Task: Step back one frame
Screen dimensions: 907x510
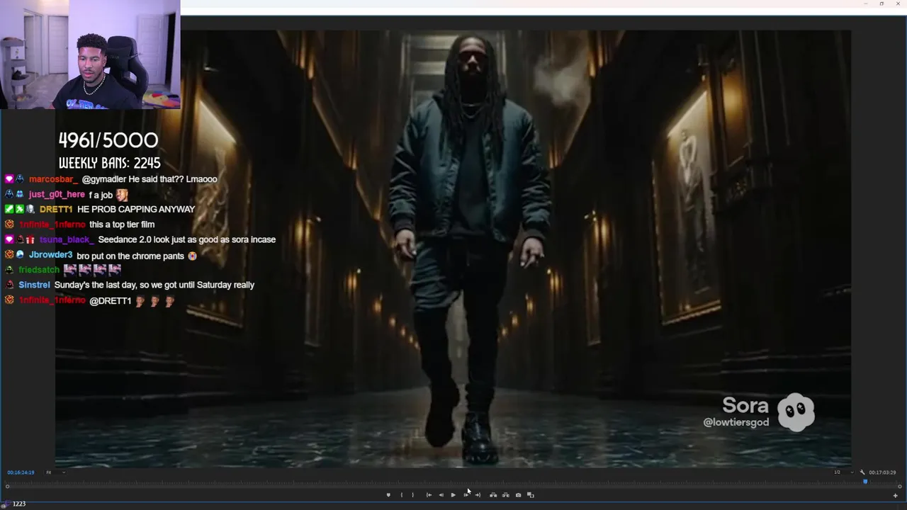Action: coord(441,495)
